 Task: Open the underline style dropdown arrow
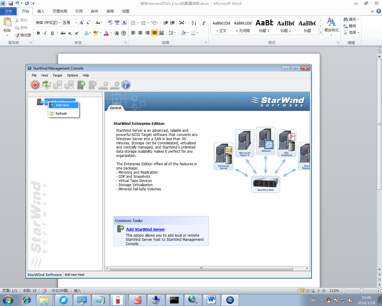coord(57,33)
